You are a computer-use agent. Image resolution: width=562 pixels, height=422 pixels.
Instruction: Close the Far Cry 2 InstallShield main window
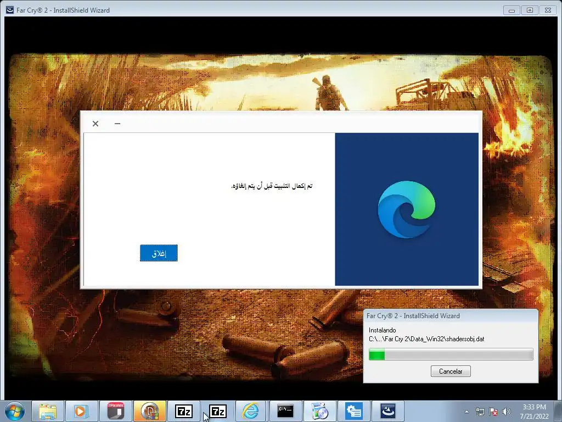548,10
